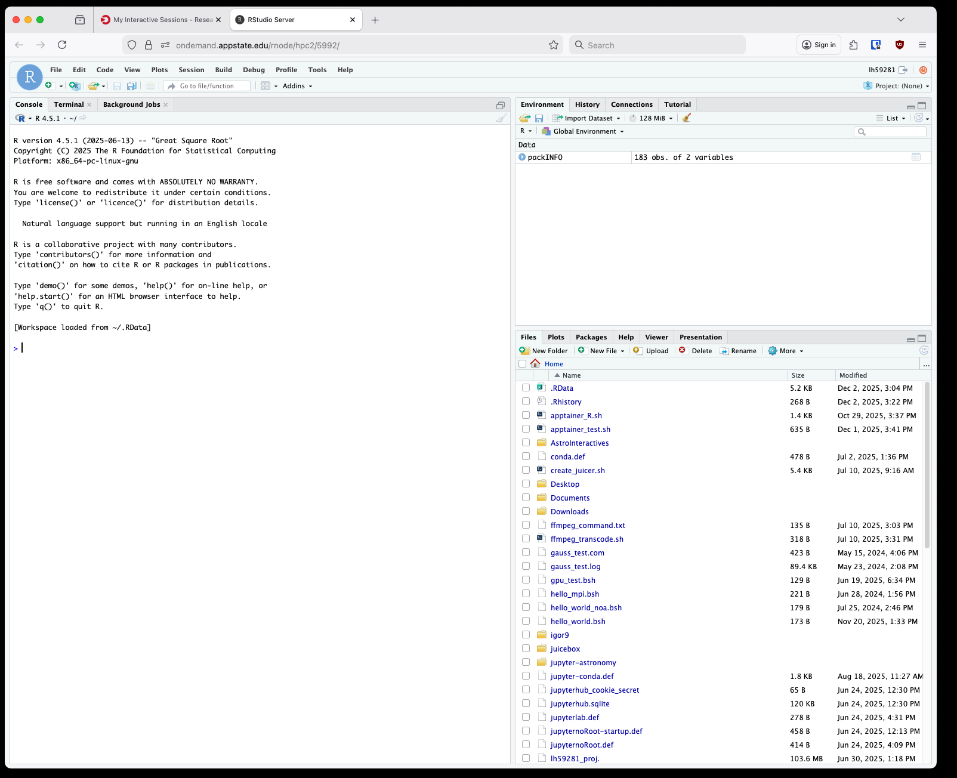Viewport: 957px width, 778px height.
Task: Open the Session menu
Action: point(191,70)
